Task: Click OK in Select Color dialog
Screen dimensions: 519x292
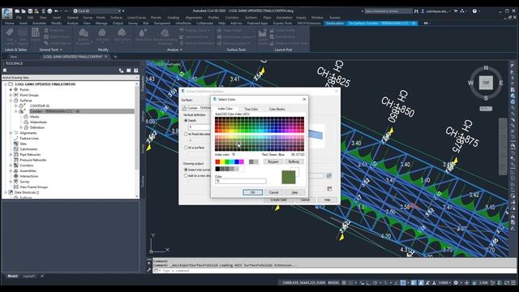Action: tap(252, 192)
